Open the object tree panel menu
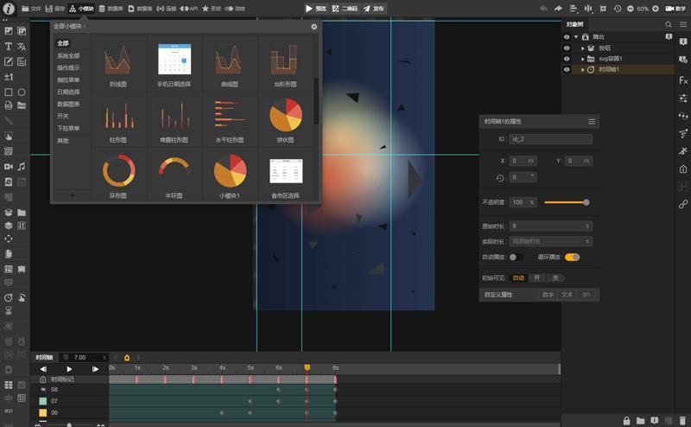 coord(682,24)
